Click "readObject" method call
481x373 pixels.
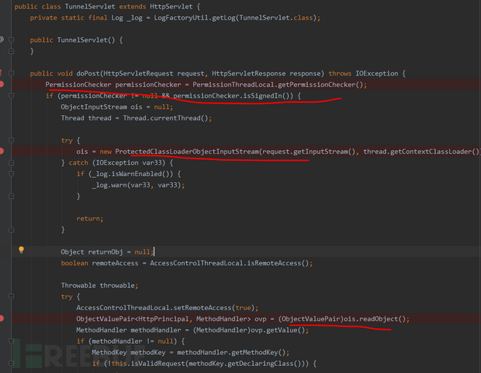click(379, 319)
